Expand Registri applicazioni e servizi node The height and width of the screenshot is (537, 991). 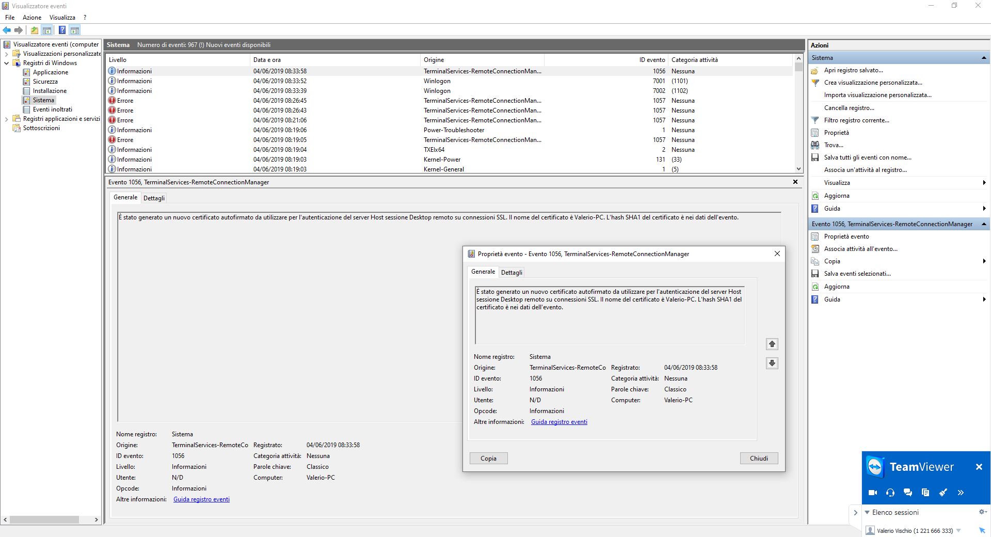pos(6,119)
